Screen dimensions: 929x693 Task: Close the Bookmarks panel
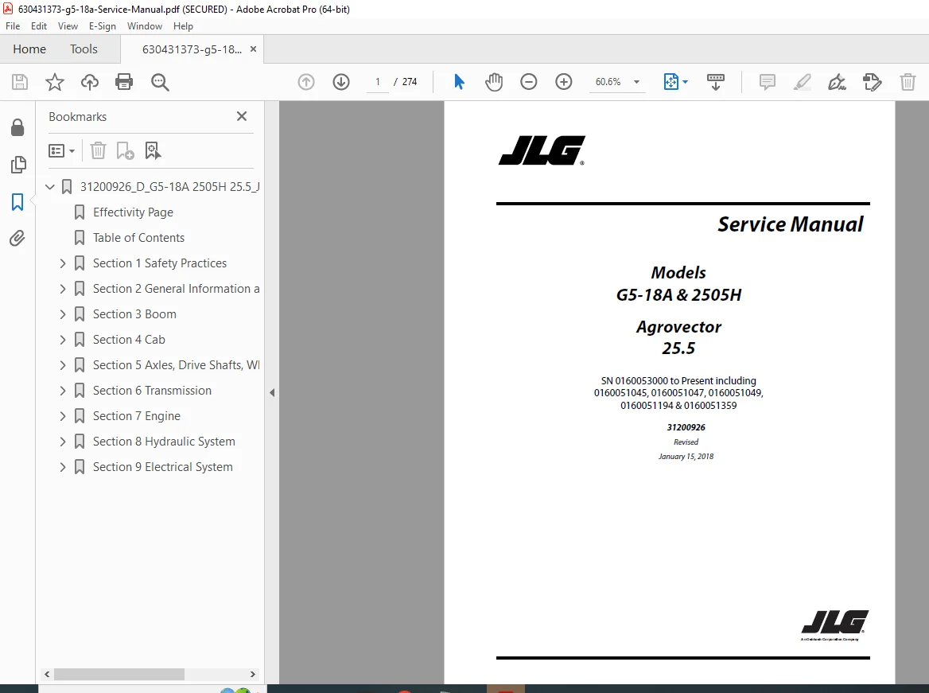(242, 116)
